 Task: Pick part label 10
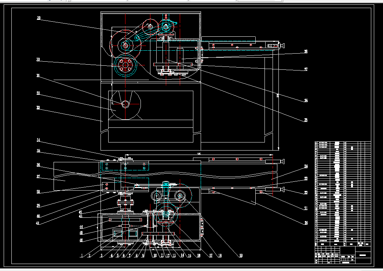point(155,256)
